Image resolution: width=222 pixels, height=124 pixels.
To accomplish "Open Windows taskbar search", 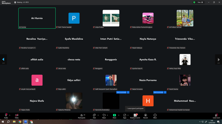I will [8, 122].
